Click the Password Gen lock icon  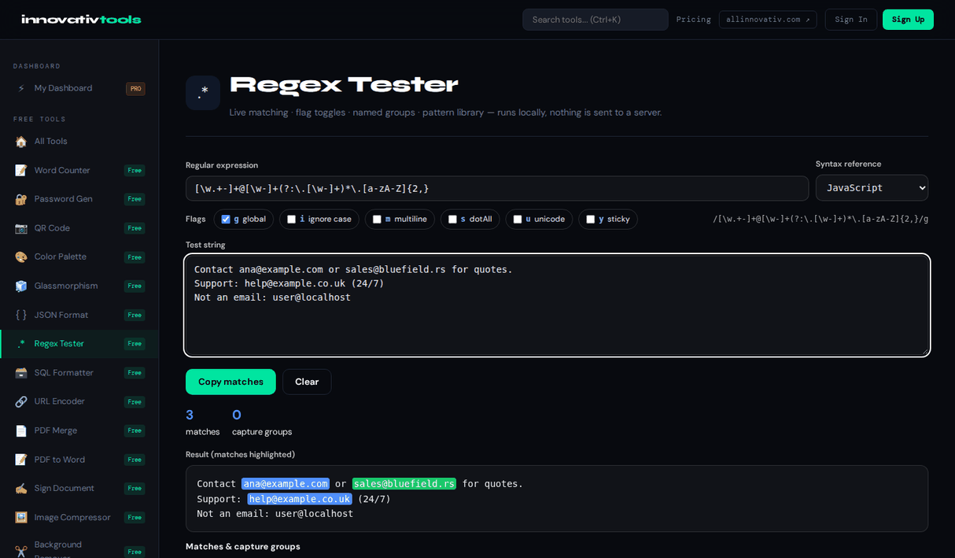click(x=21, y=199)
